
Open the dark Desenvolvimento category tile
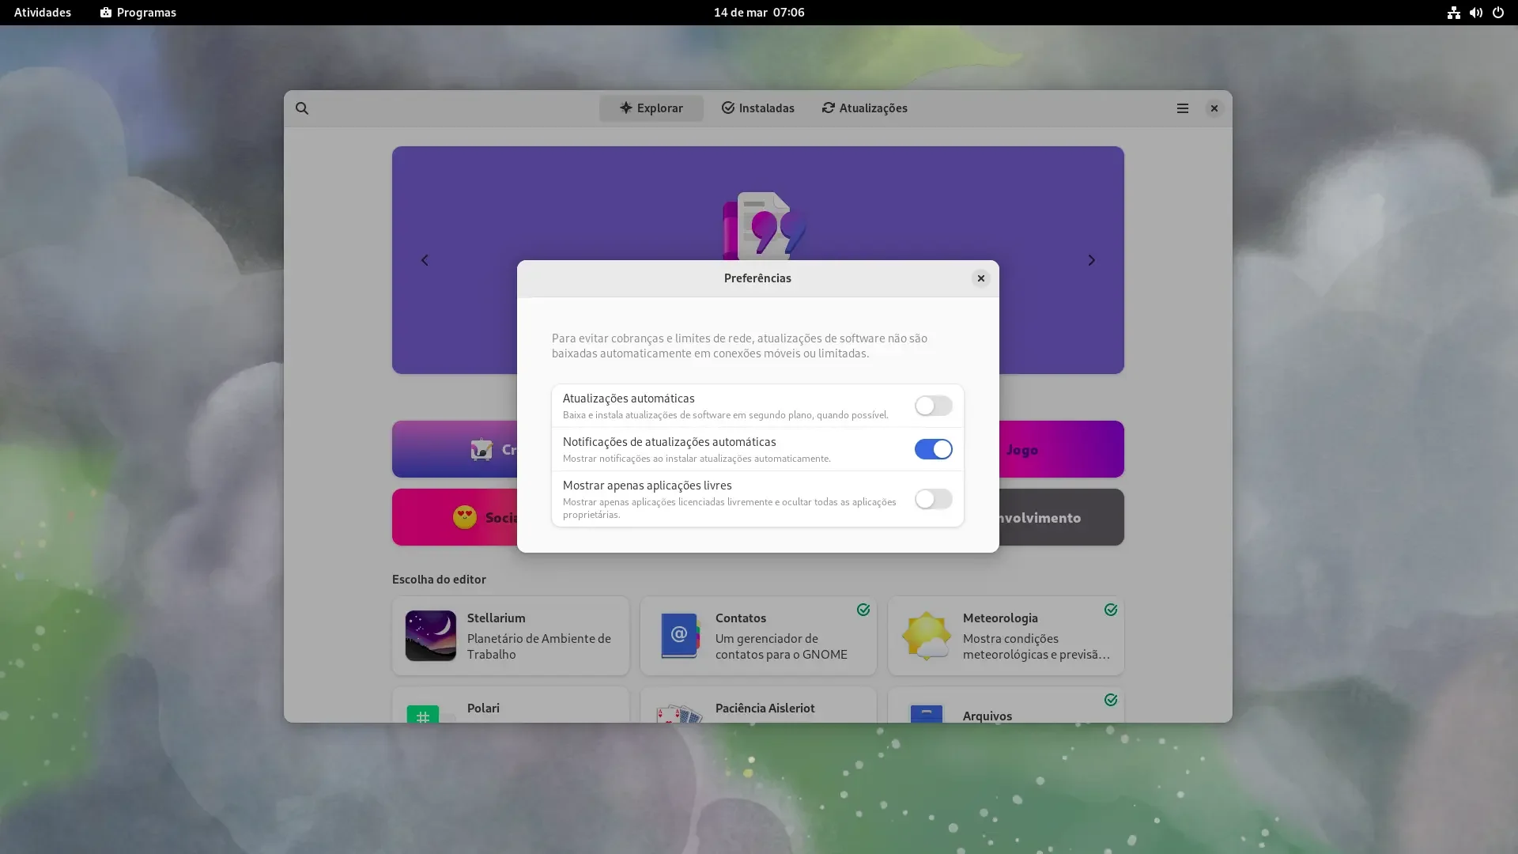pos(1061,517)
